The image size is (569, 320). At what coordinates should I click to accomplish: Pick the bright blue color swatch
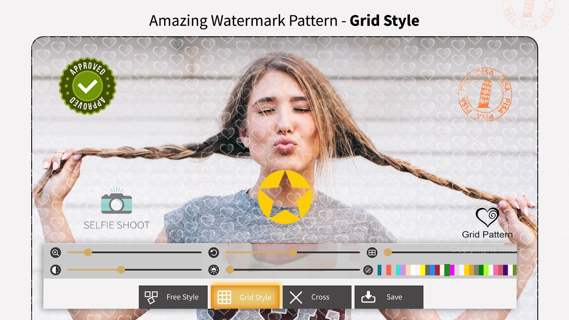[x=432, y=270]
